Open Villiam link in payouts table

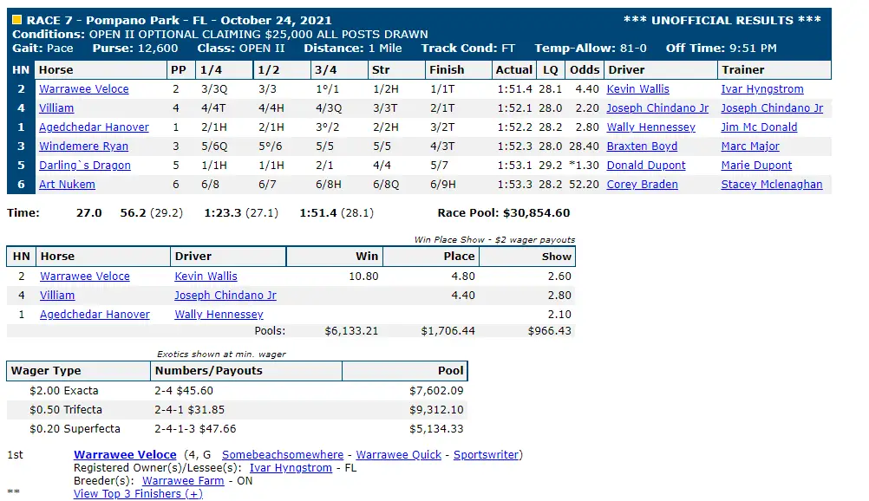pos(57,296)
